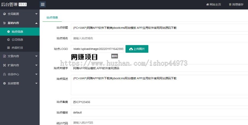Click the 清理缓存 link

[236, 5]
